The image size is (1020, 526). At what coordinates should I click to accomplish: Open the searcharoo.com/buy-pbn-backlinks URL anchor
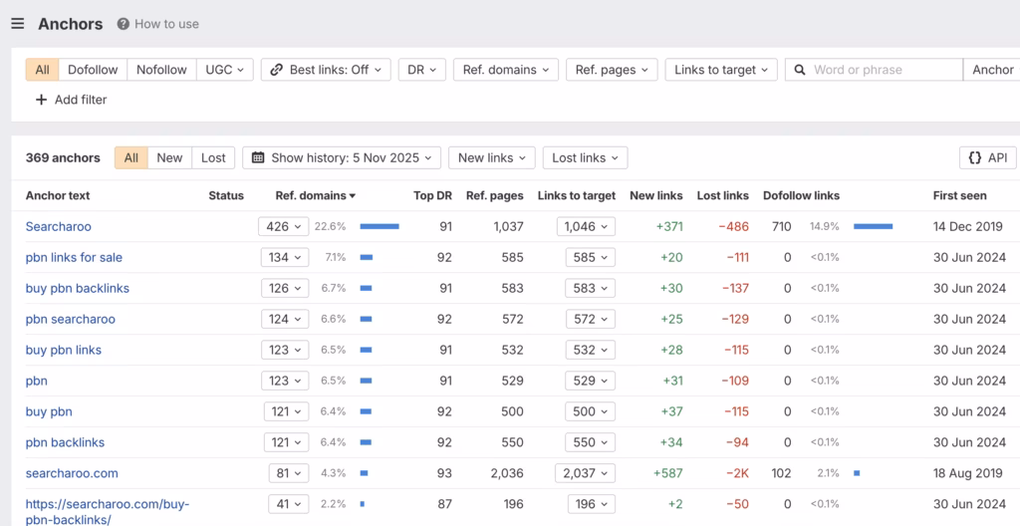pos(108,512)
